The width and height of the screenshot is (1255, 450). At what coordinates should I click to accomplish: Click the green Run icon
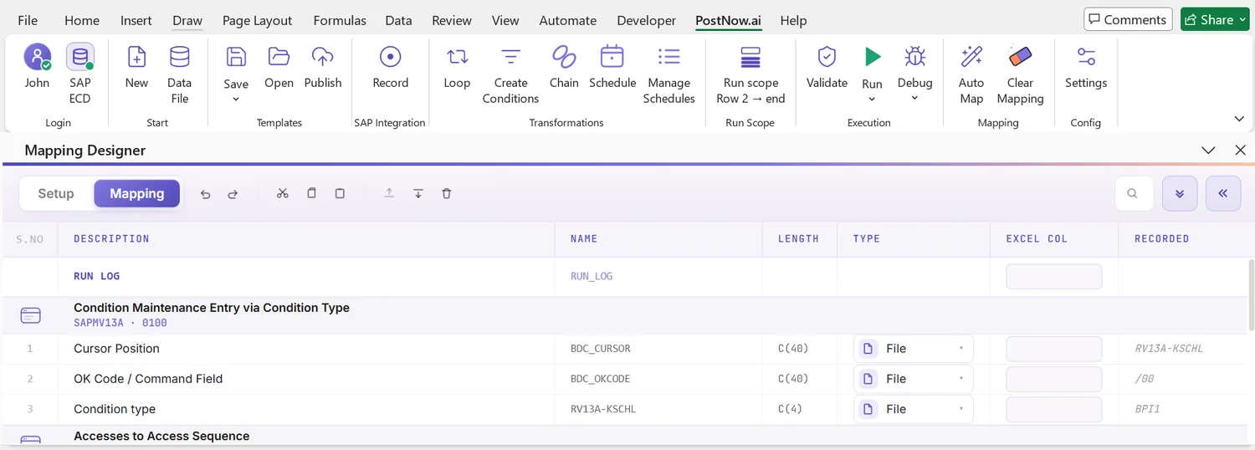873,57
